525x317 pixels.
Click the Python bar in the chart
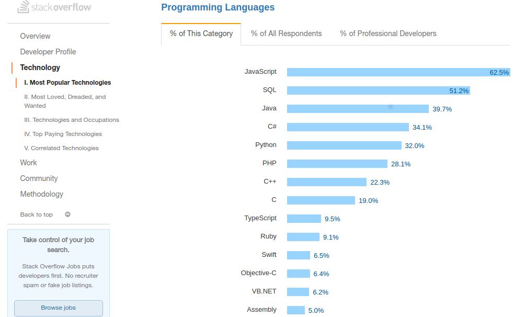(x=343, y=145)
